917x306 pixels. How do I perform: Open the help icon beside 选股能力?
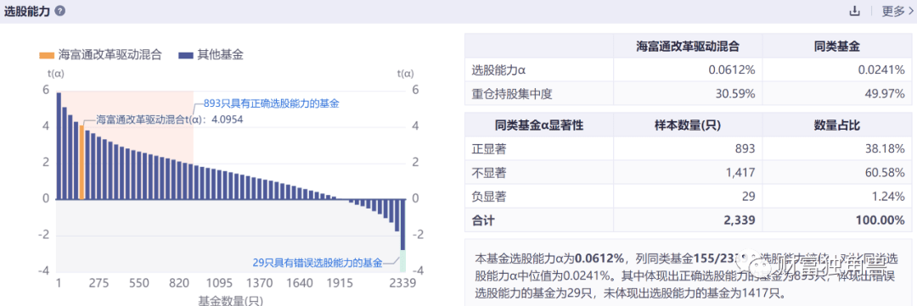click(x=59, y=11)
